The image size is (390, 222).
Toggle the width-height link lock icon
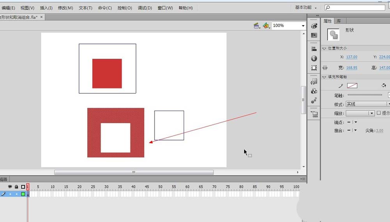point(325,67)
